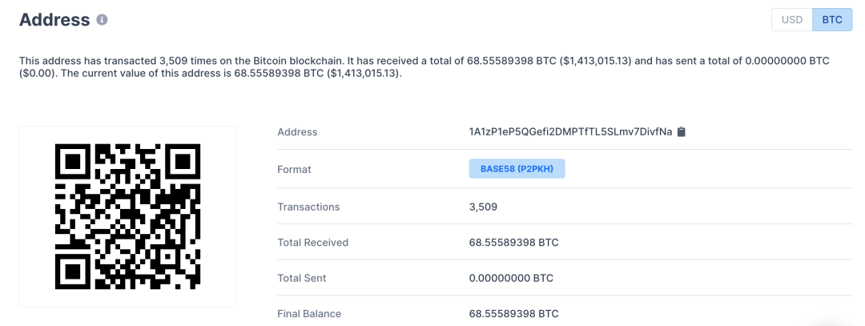The image size is (865, 326).
Task: Click the Format row label
Action: tap(294, 170)
